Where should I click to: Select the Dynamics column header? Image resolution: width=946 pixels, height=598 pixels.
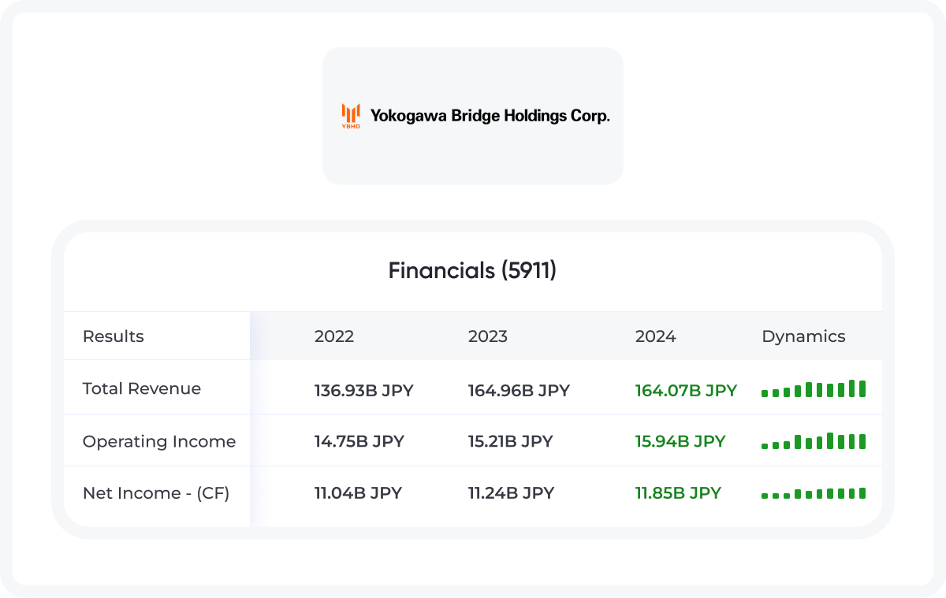pos(803,336)
